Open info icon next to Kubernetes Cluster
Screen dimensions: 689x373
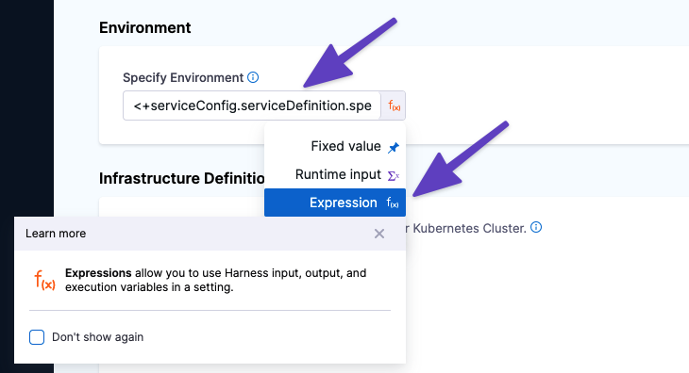tap(536, 228)
